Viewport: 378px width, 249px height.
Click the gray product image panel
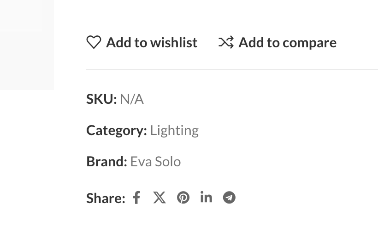[x=27, y=45]
